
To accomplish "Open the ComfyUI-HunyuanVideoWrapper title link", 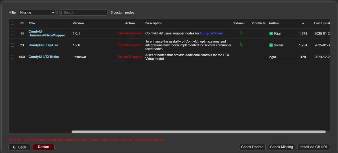I will click(x=47, y=33).
